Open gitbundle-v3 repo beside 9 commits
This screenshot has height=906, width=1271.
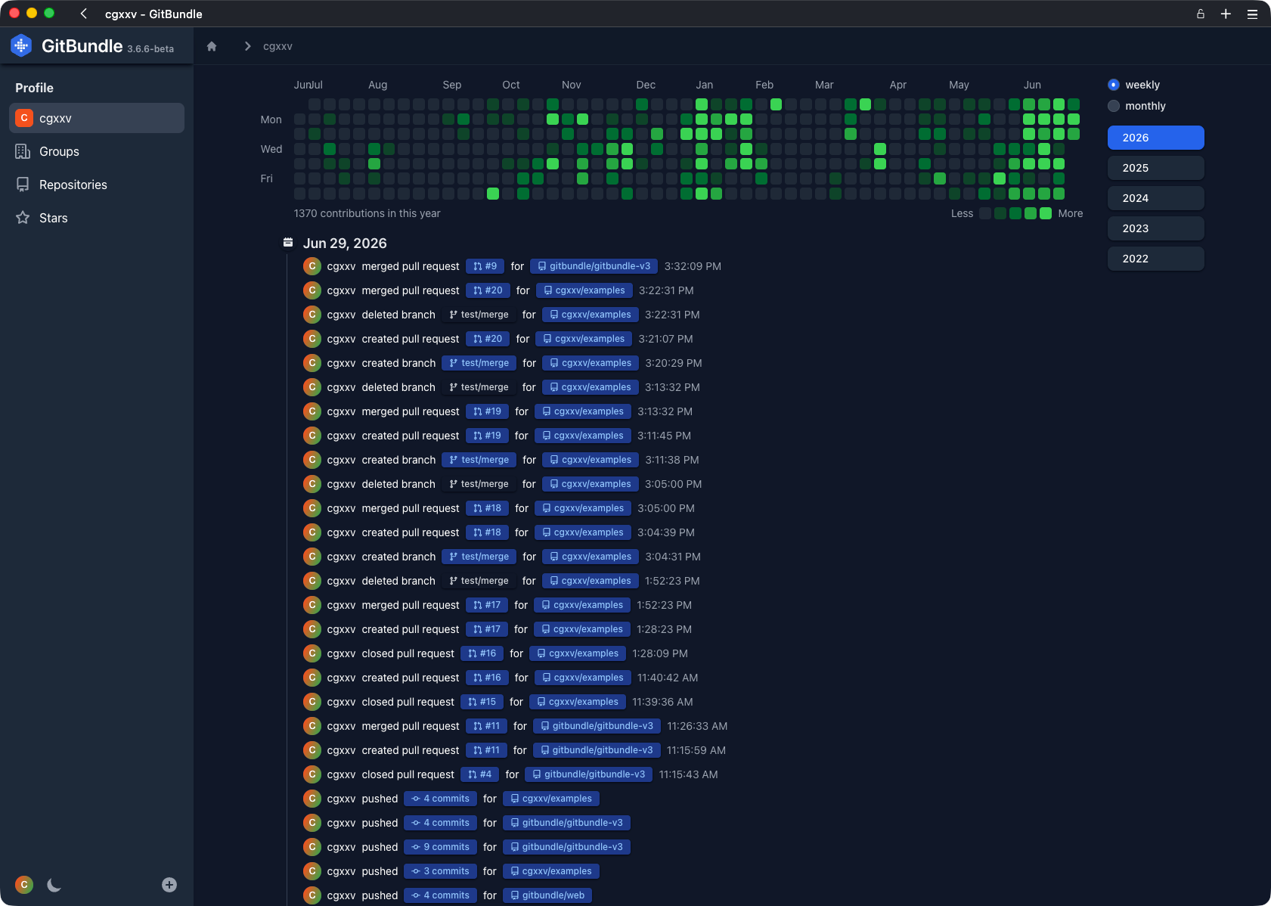[566, 847]
